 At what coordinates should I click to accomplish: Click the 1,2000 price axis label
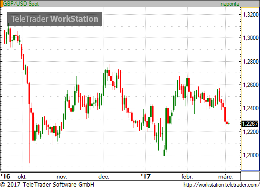[x=250, y=155]
